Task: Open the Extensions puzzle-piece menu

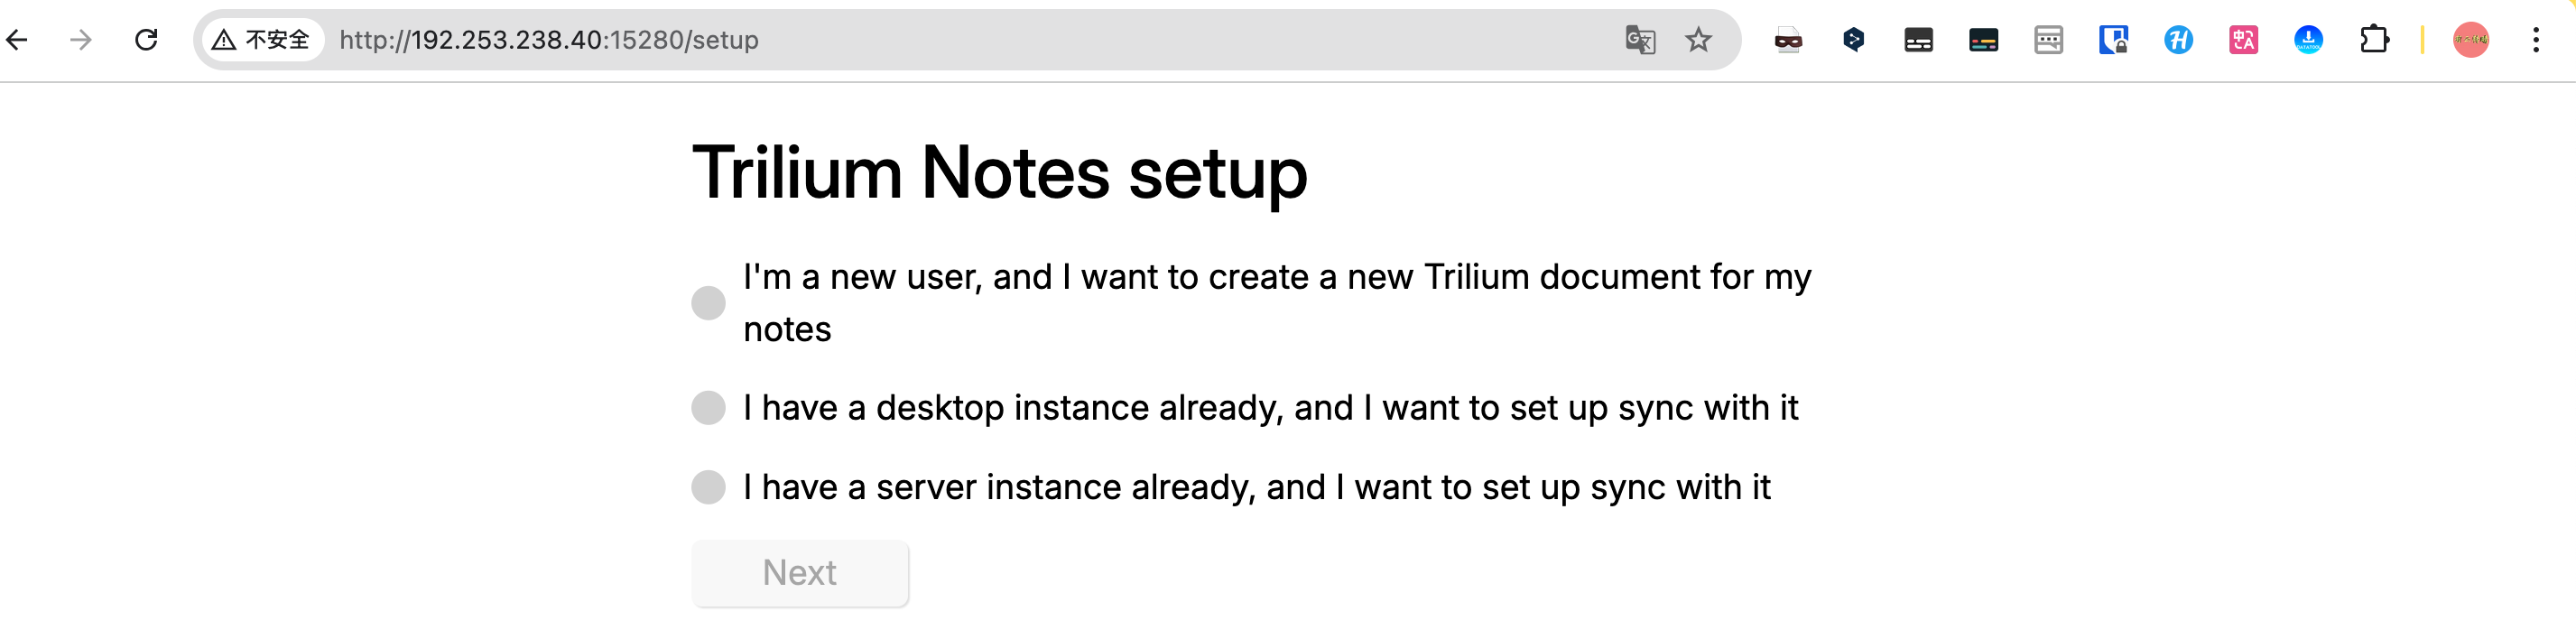Action: click(2374, 40)
